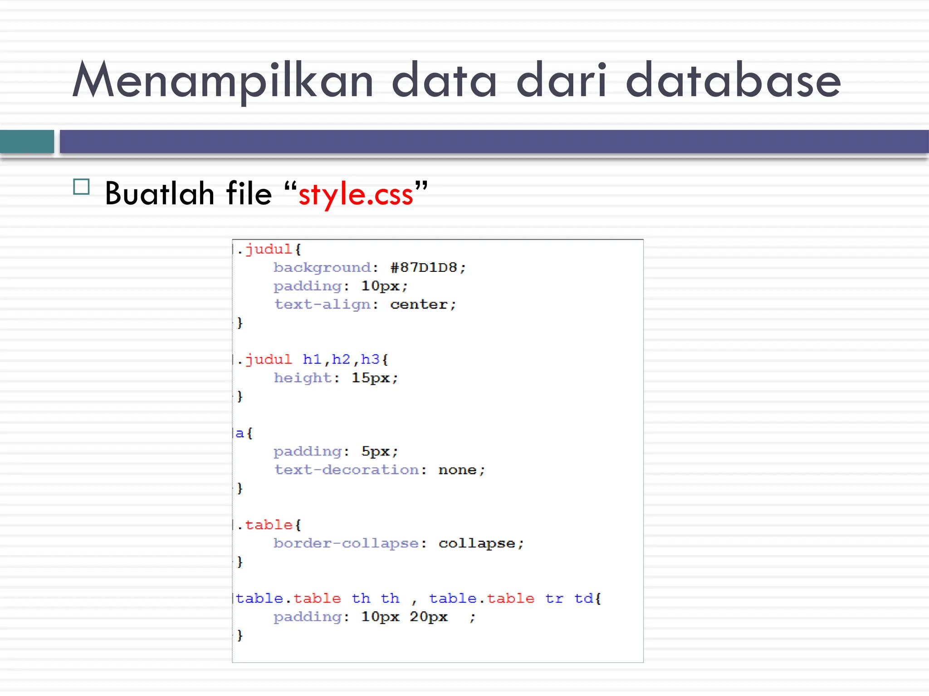Click the "Buatlah file" bullet text
Image resolution: width=929 pixels, height=696 pixels.
pyautogui.click(x=188, y=193)
